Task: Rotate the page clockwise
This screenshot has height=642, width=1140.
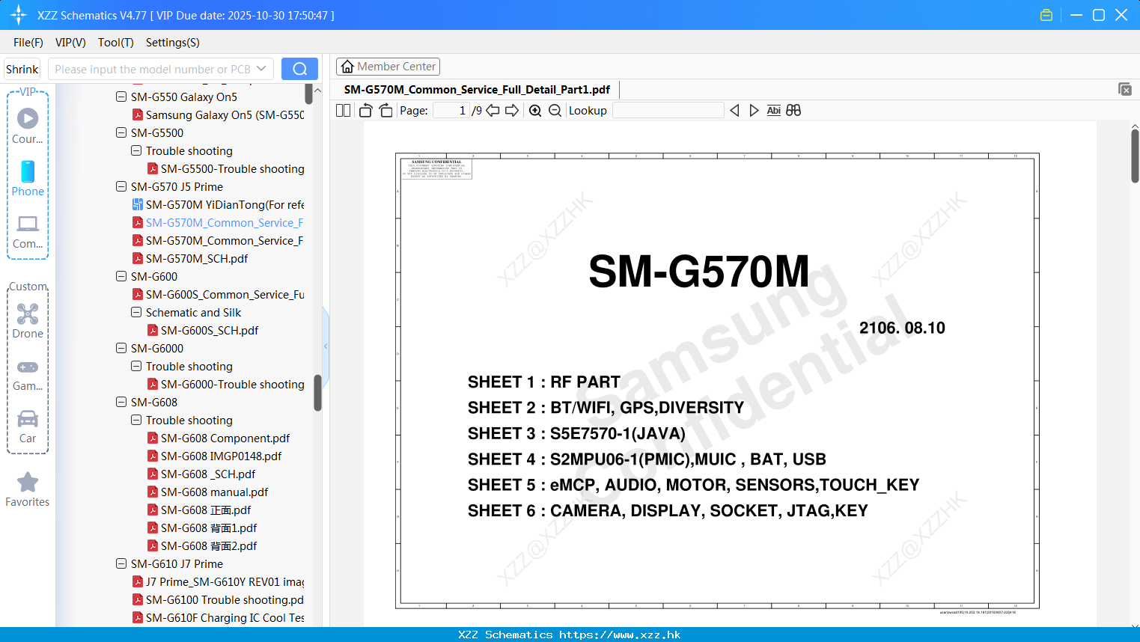Action: tap(385, 111)
